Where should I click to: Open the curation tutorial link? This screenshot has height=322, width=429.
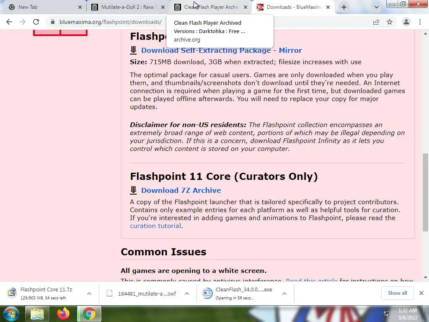(155, 226)
